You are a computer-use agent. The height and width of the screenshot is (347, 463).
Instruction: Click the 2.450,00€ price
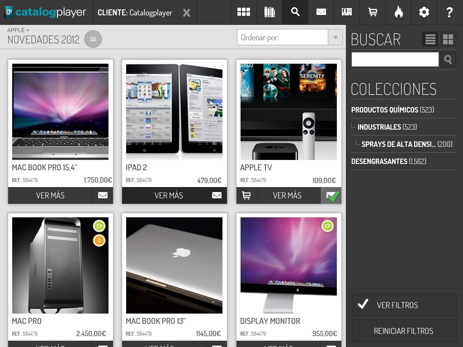pyautogui.click(x=91, y=334)
